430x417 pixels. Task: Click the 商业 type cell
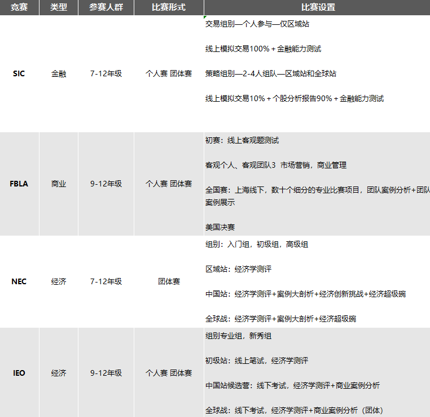point(59,184)
